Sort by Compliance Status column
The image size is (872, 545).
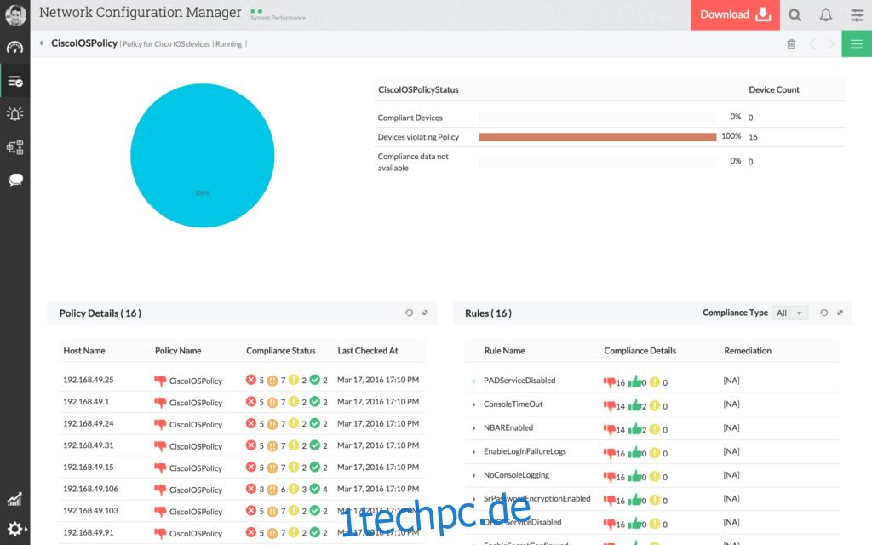tap(281, 351)
